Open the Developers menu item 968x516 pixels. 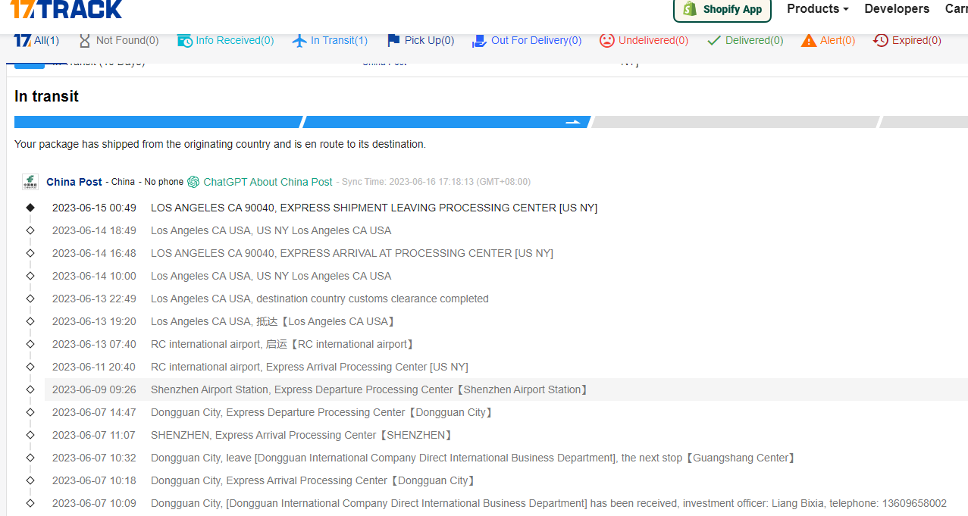point(897,9)
